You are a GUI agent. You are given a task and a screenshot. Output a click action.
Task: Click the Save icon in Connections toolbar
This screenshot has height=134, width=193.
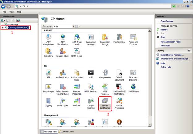[8, 21]
